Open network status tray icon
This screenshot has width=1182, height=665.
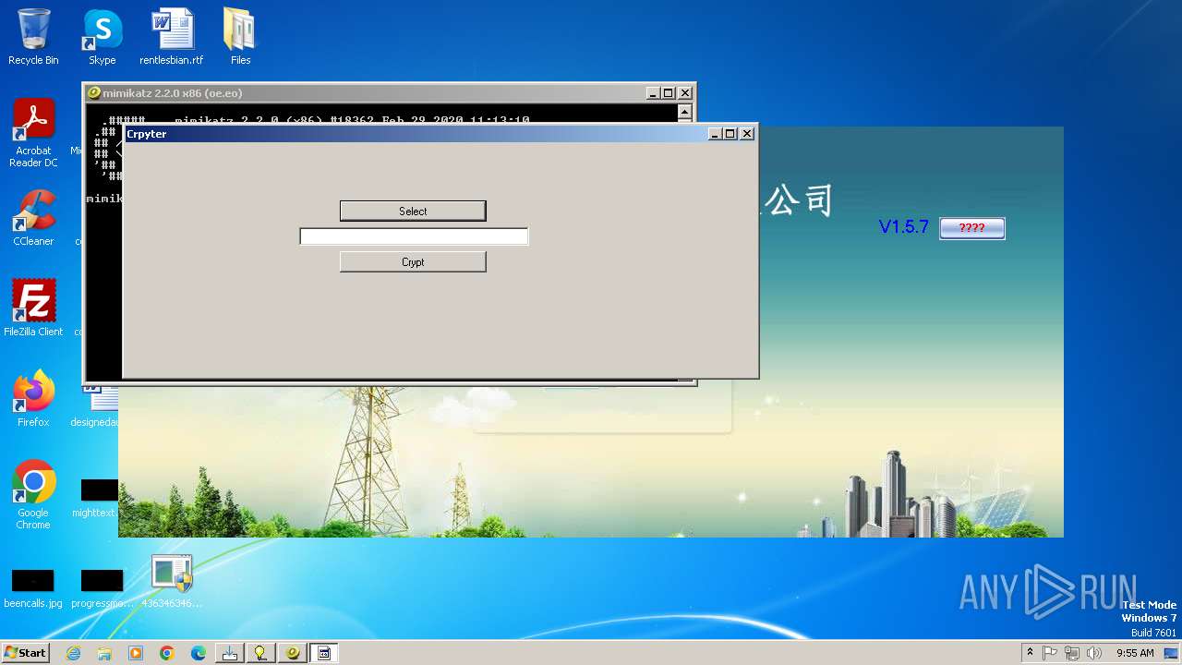[x=1072, y=653]
